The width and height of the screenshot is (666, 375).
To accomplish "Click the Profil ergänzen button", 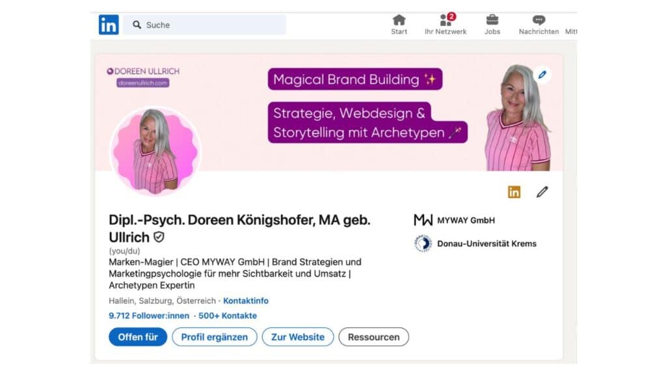I will coord(215,337).
